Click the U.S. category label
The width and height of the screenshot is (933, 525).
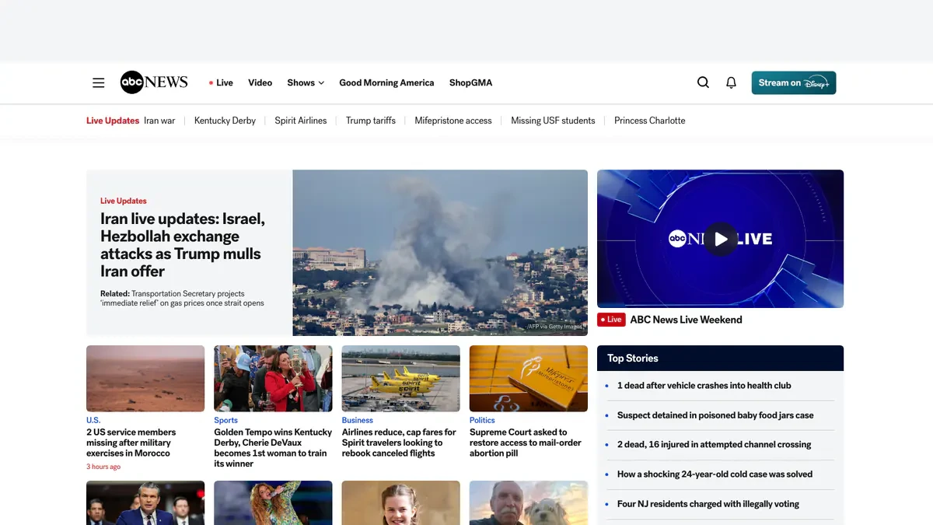click(x=93, y=420)
